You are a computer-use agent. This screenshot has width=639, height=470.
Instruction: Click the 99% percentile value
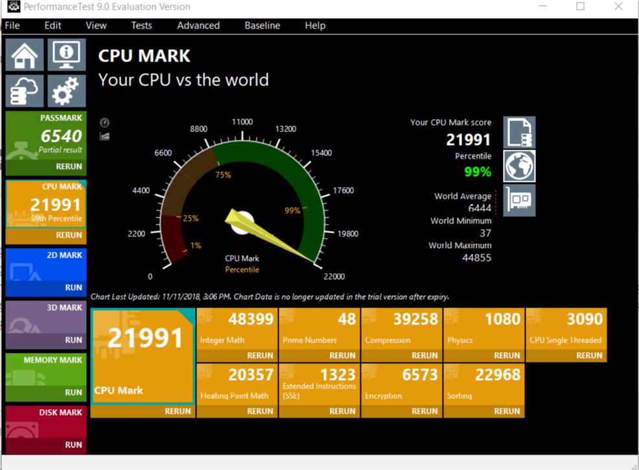pos(478,172)
